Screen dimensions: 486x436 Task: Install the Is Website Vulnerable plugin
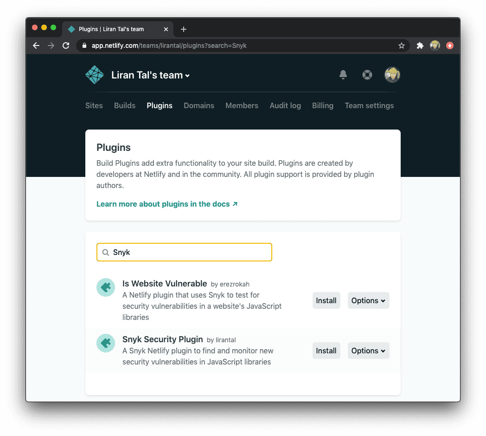(326, 300)
